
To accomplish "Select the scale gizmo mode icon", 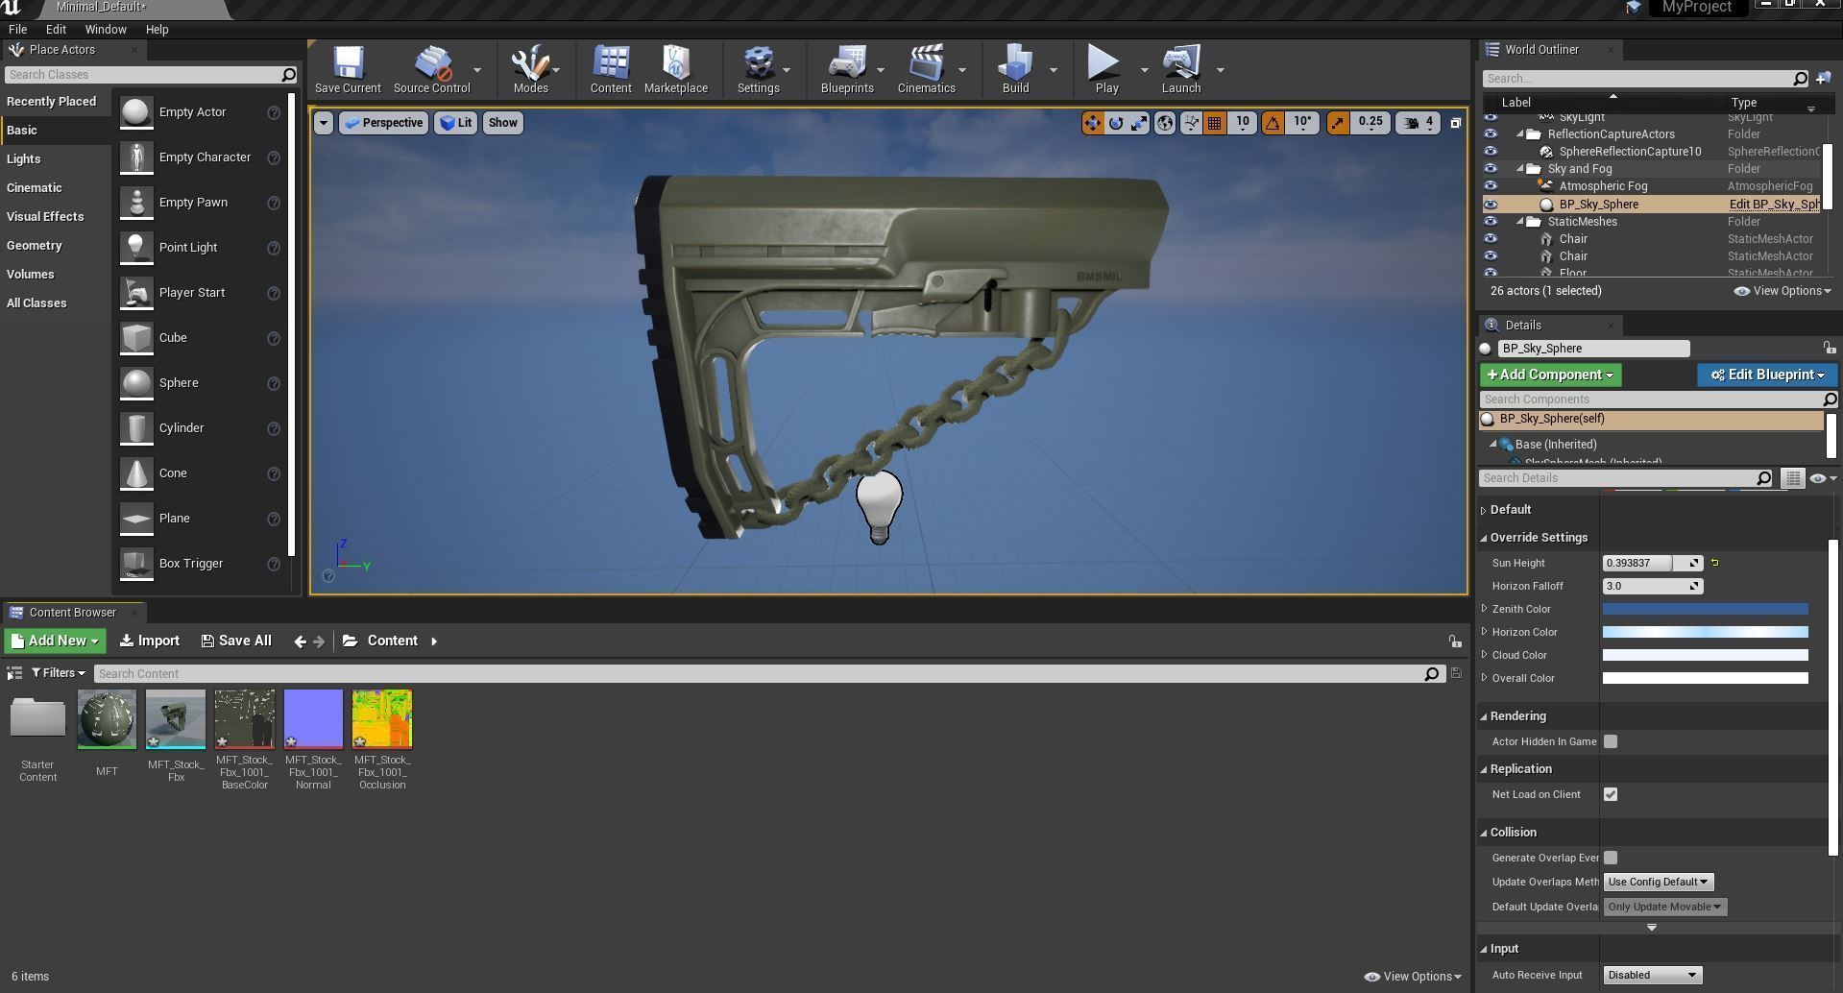I will (x=1138, y=123).
